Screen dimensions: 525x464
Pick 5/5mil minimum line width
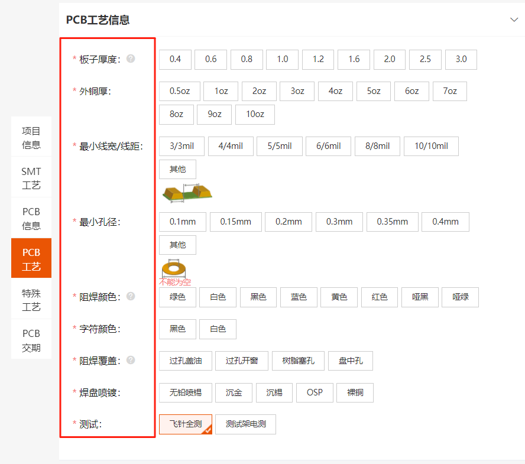pos(280,147)
